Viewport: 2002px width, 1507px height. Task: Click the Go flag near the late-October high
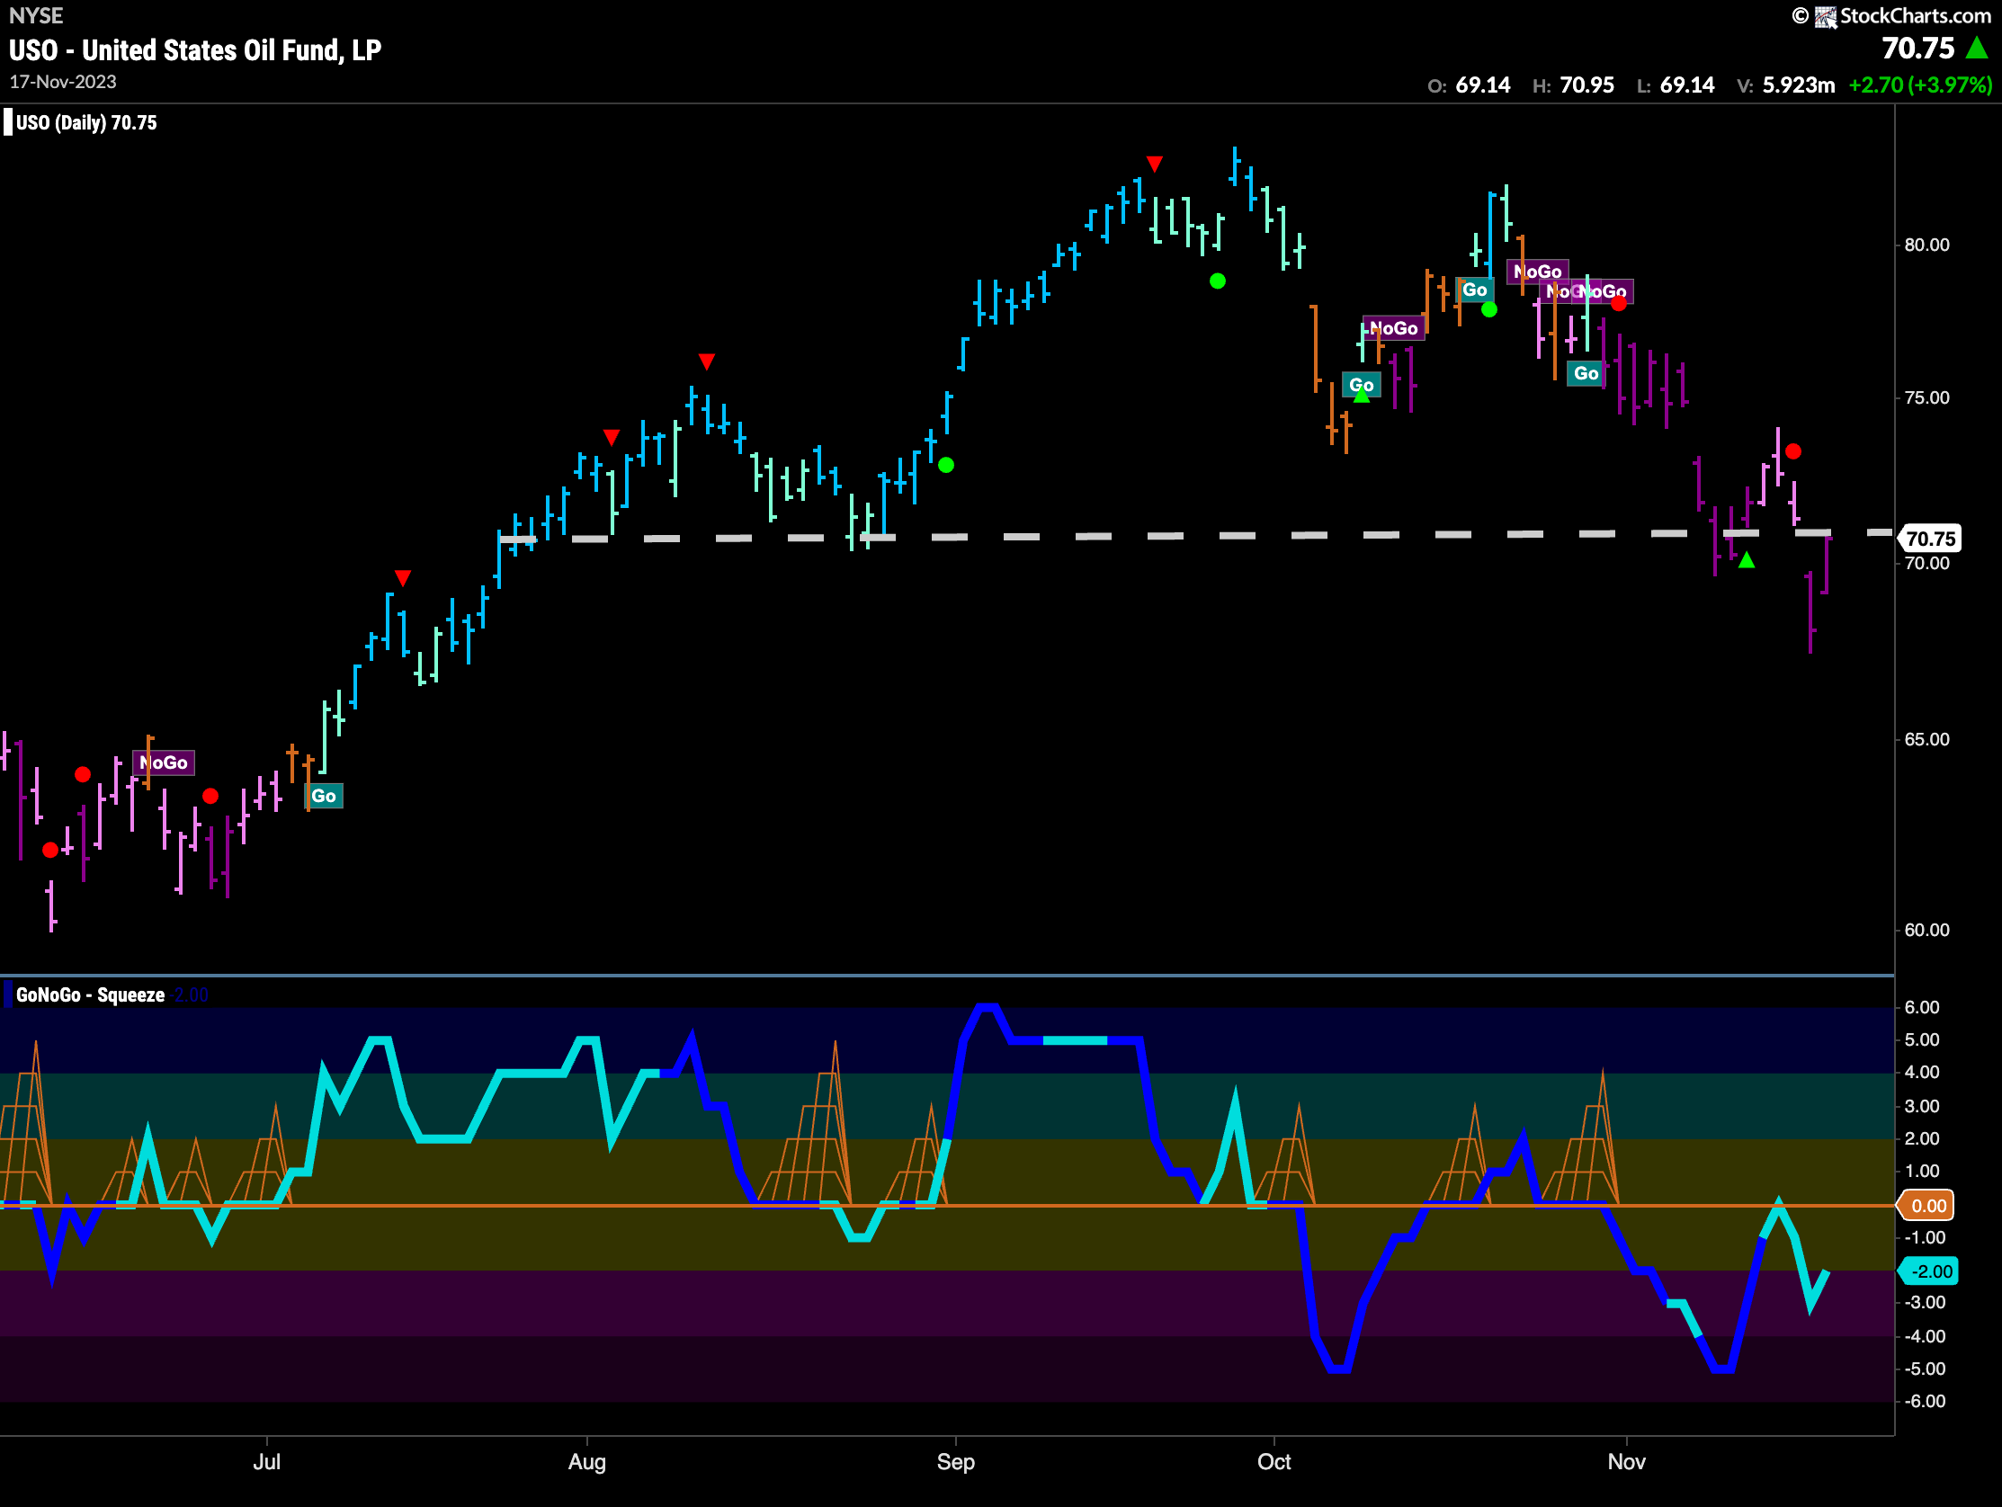click(x=1474, y=290)
